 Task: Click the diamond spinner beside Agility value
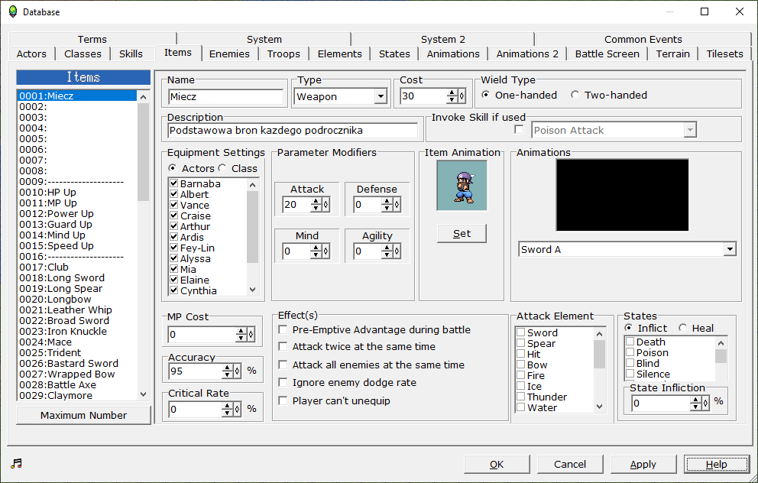(x=397, y=251)
